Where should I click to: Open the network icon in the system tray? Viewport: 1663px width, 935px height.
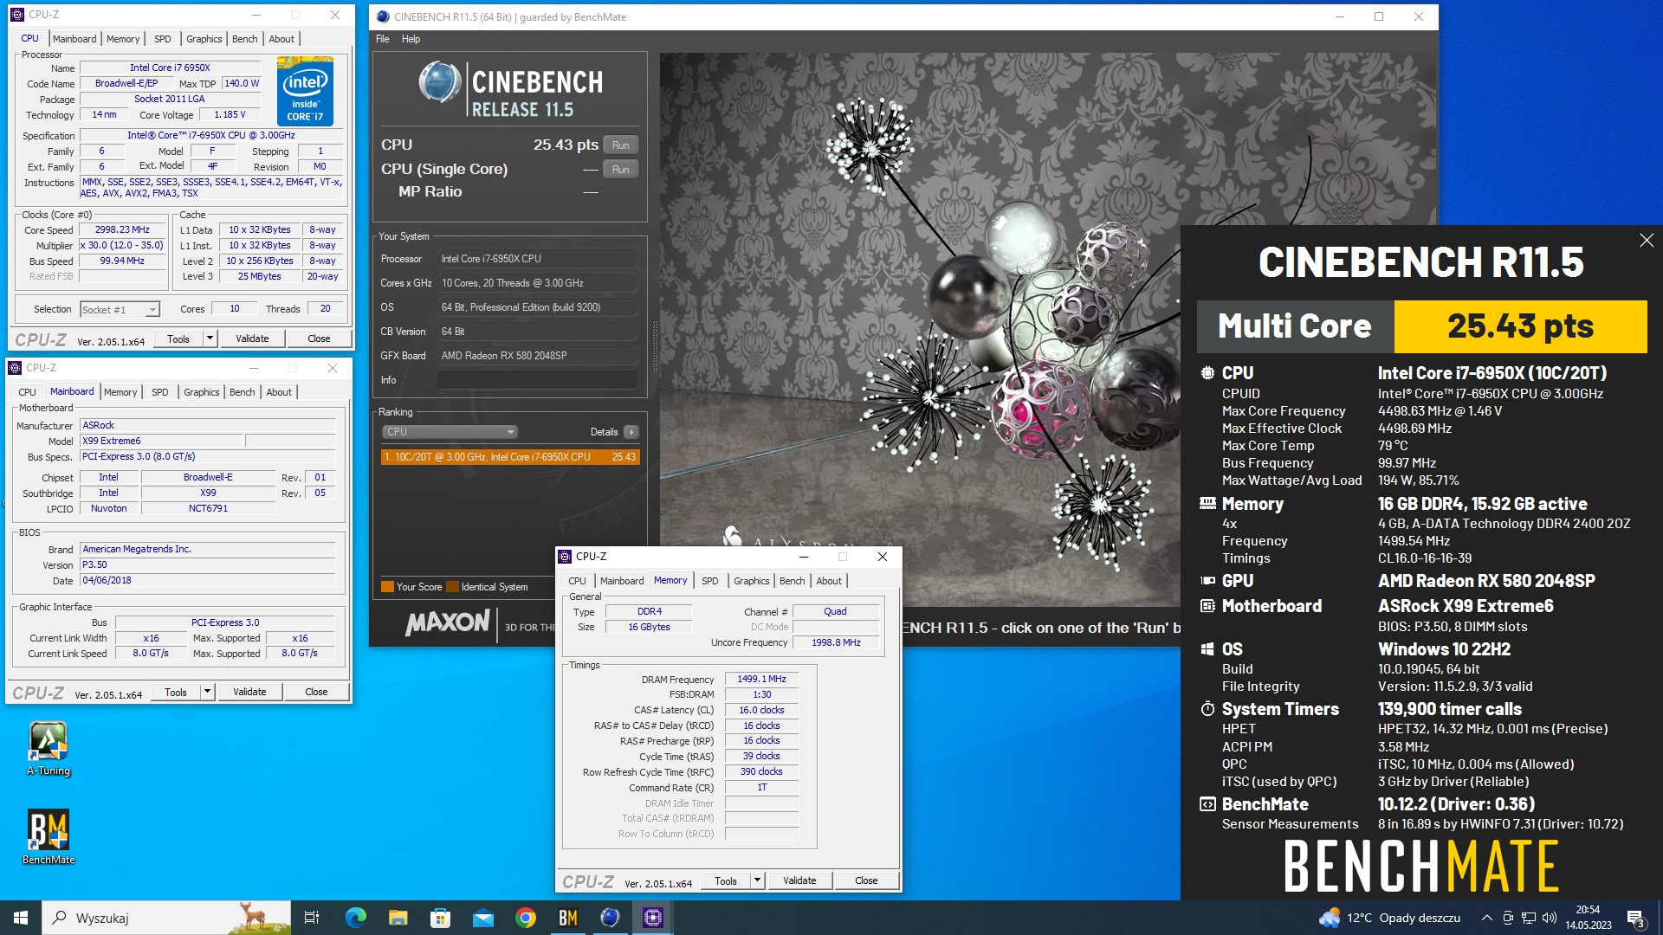point(1529,918)
